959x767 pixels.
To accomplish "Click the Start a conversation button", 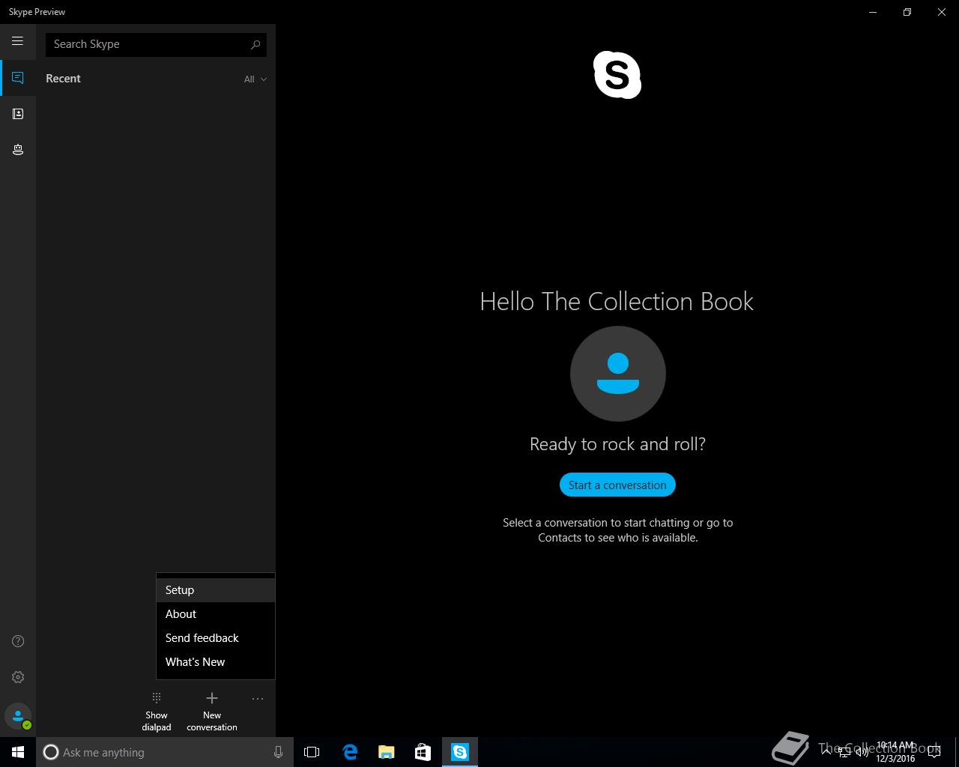I will [617, 485].
